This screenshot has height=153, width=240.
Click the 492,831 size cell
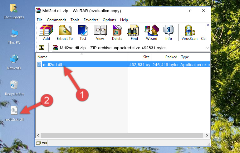(140, 65)
